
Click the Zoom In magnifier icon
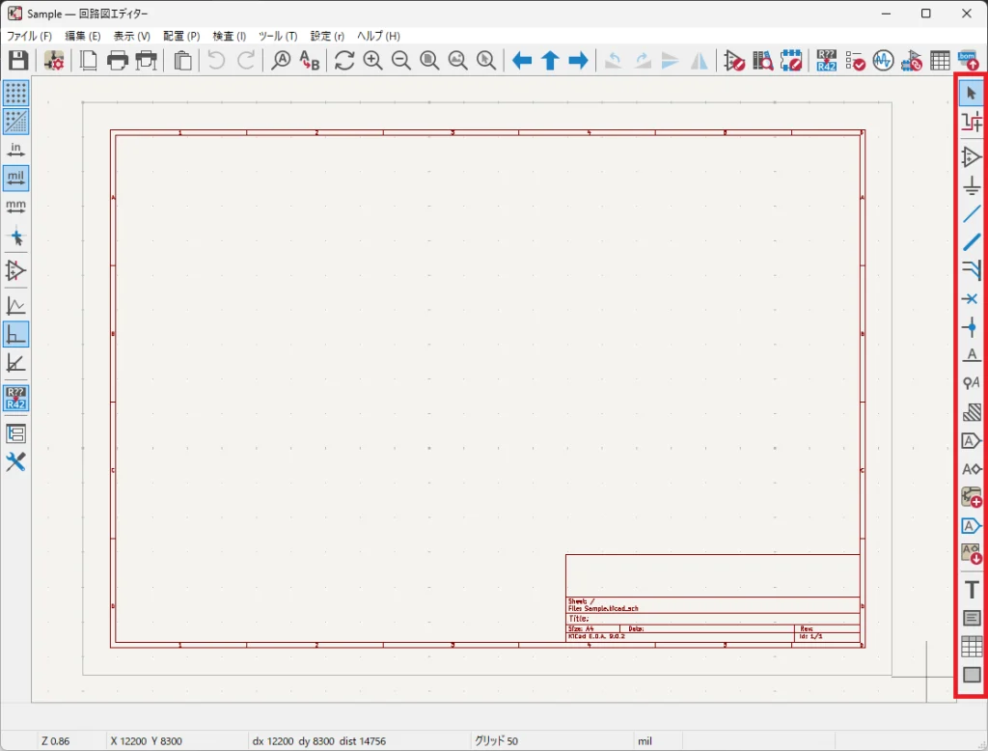coord(373,61)
